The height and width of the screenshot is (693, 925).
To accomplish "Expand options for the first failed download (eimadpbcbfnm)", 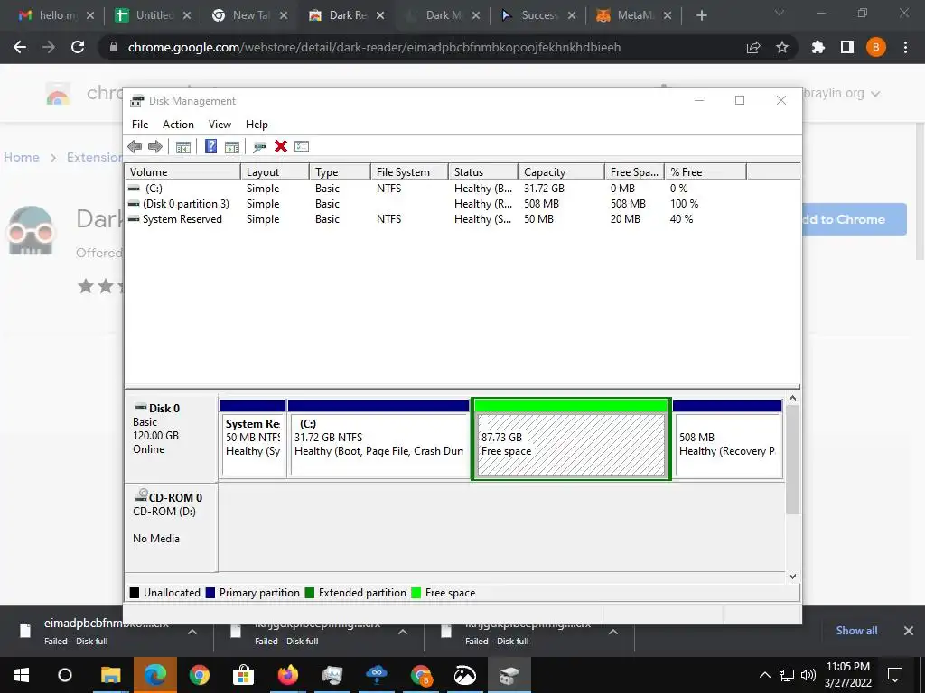I will point(192,632).
